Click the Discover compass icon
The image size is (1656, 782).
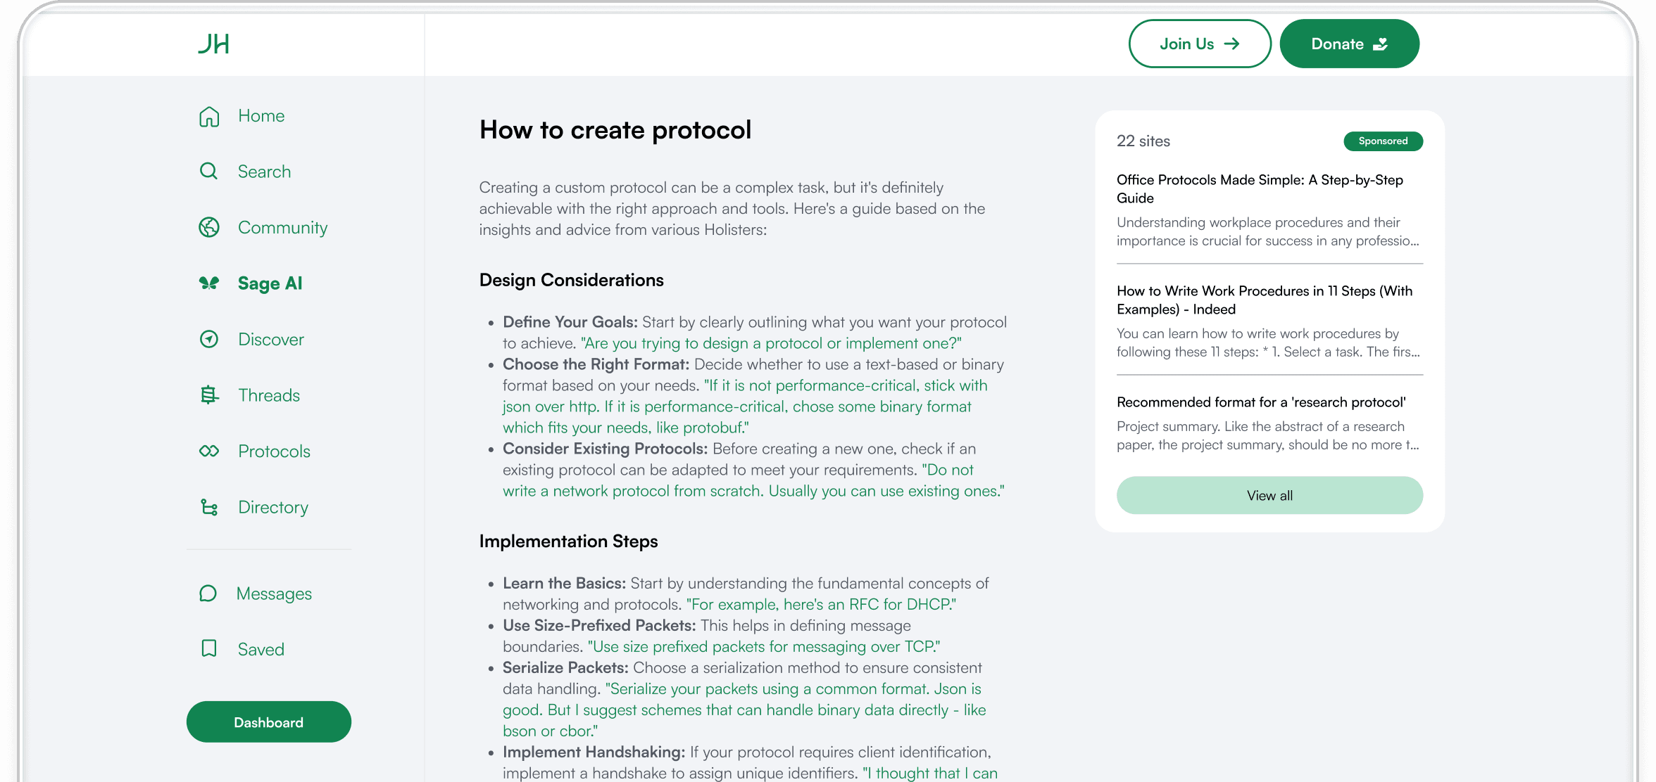click(209, 339)
